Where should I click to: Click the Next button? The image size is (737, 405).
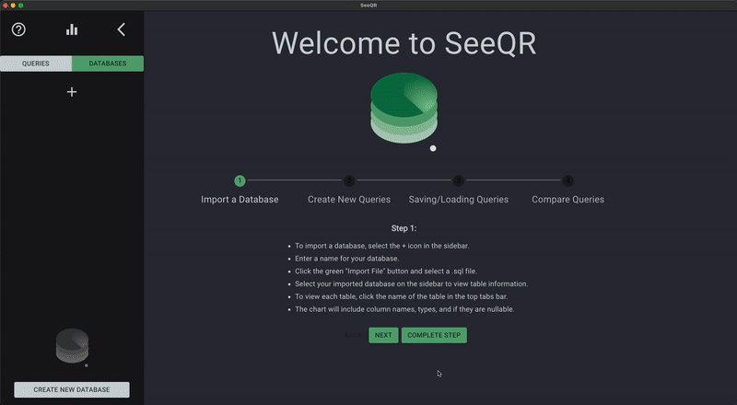coord(383,335)
